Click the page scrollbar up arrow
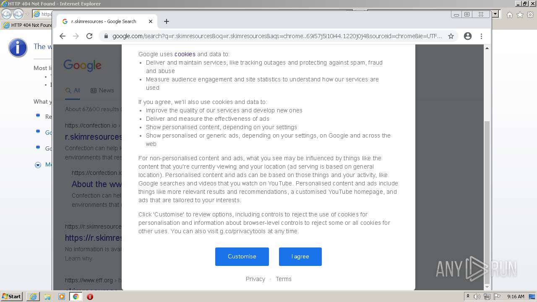The width and height of the screenshot is (537, 302). pos(487,48)
